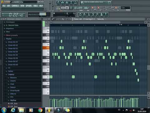Viewport: 150px width, 113px height.
Task: Click the undo round shortcut icon
Action: [80, 14]
